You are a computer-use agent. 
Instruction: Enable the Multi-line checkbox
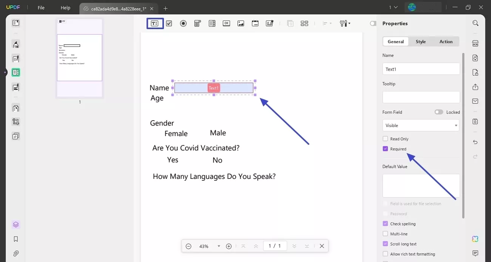coord(385,234)
